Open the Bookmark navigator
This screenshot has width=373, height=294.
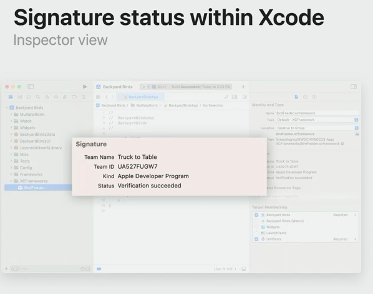coord(29,97)
